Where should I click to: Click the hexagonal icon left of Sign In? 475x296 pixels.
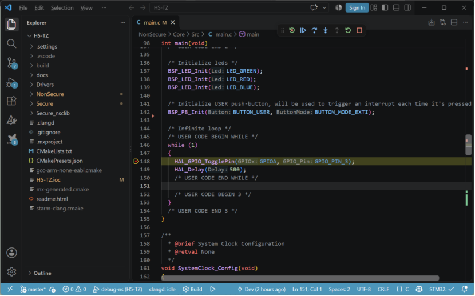tap(338, 7)
